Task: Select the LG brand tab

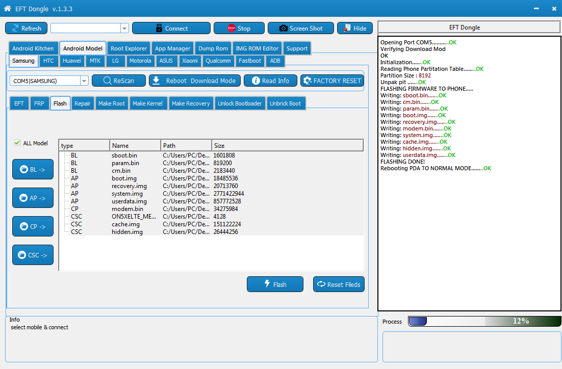Action: tap(115, 61)
